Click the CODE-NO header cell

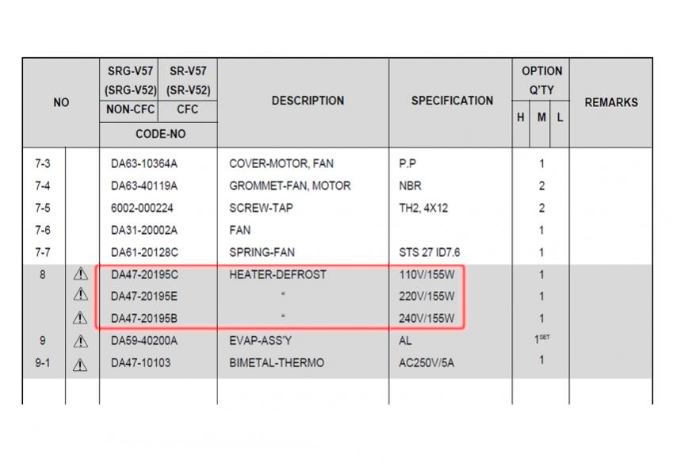click(x=161, y=134)
